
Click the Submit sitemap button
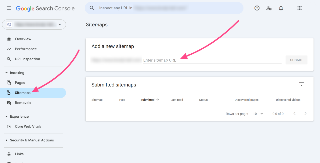[x=296, y=60]
